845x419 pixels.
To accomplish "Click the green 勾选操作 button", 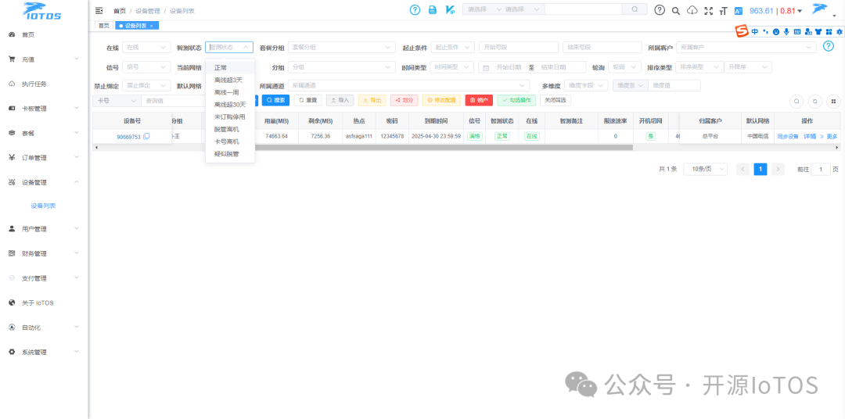I will pos(516,100).
